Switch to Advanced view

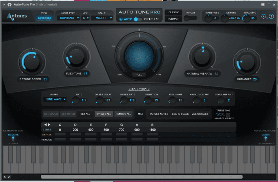tap(44, 18)
